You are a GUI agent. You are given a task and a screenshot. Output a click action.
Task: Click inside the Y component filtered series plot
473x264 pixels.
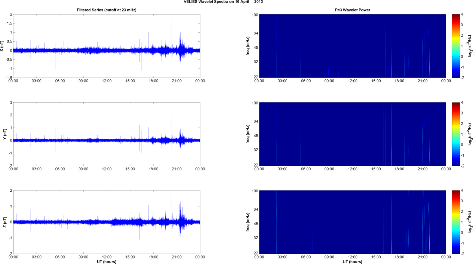pyautogui.click(x=107, y=134)
